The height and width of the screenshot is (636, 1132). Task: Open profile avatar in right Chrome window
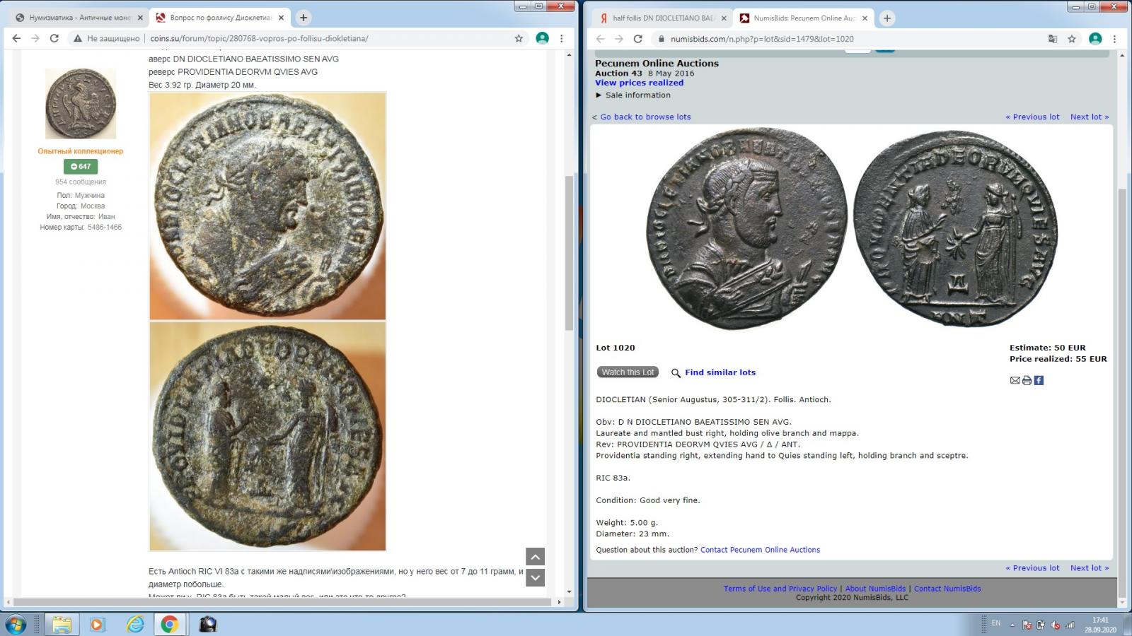1095,39
